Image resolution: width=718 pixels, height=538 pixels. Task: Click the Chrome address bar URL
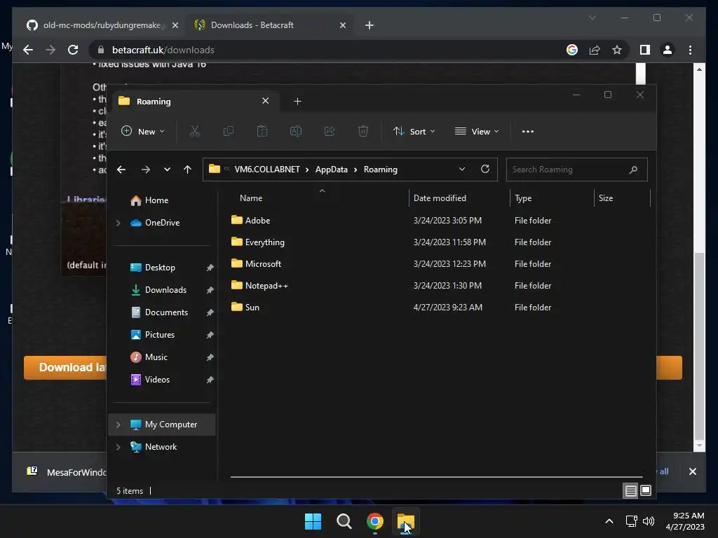[163, 50]
